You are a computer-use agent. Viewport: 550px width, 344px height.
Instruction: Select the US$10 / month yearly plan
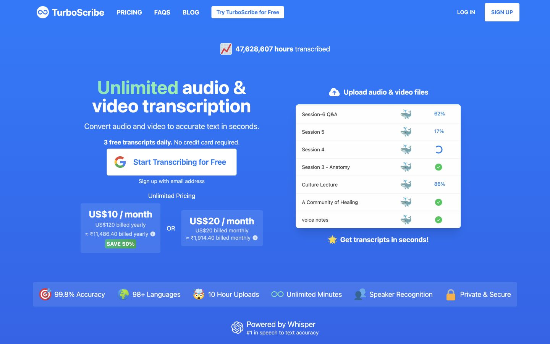point(120,228)
